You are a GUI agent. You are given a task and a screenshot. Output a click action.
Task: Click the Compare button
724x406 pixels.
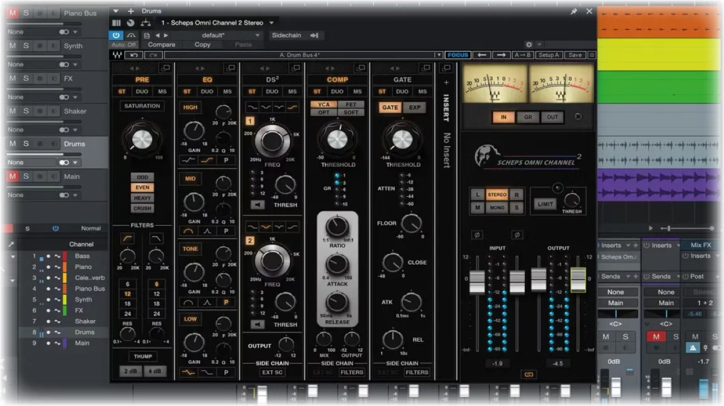pos(162,45)
